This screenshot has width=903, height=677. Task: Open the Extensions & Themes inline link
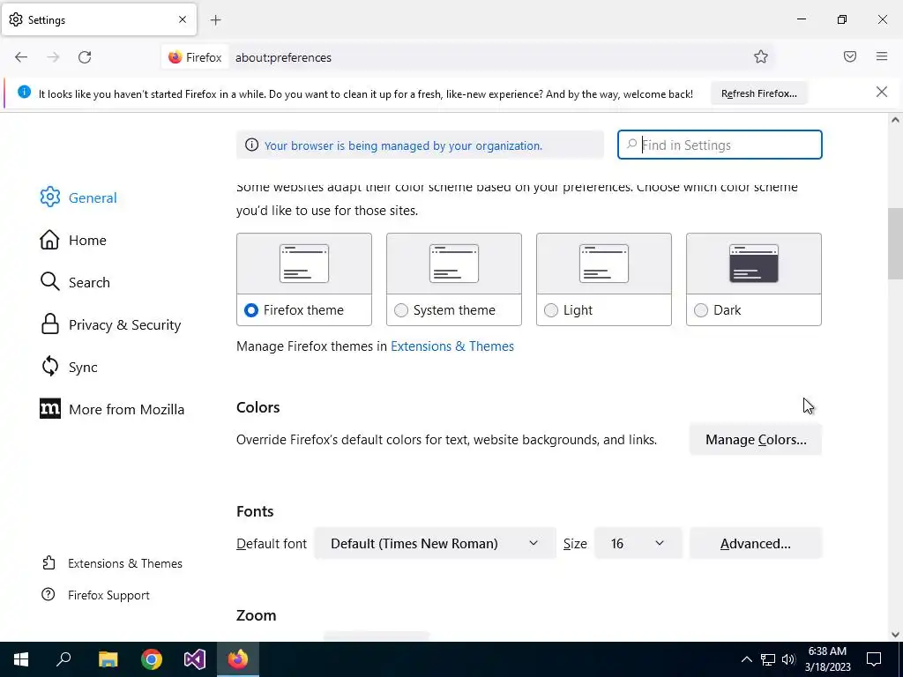[452, 346]
